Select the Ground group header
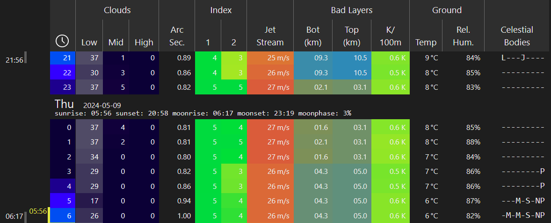 (x=447, y=10)
